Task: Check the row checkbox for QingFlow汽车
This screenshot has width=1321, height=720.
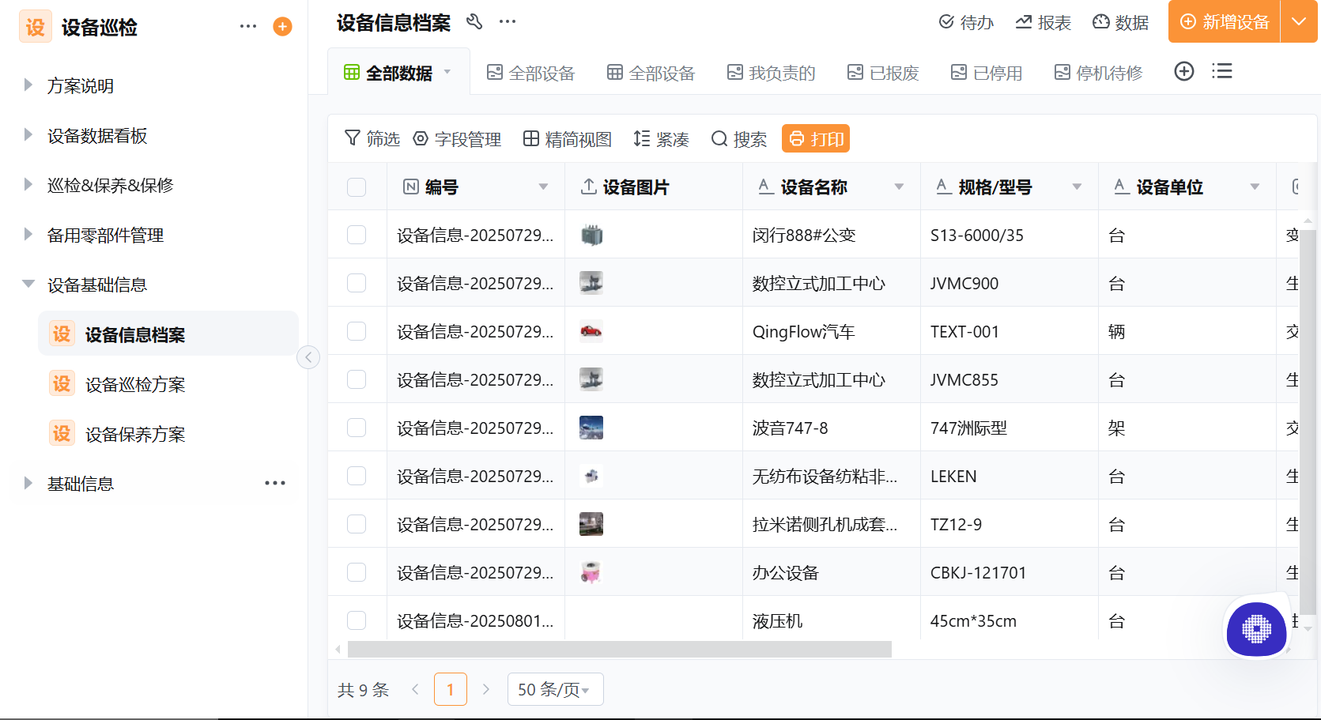Action: (357, 331)
